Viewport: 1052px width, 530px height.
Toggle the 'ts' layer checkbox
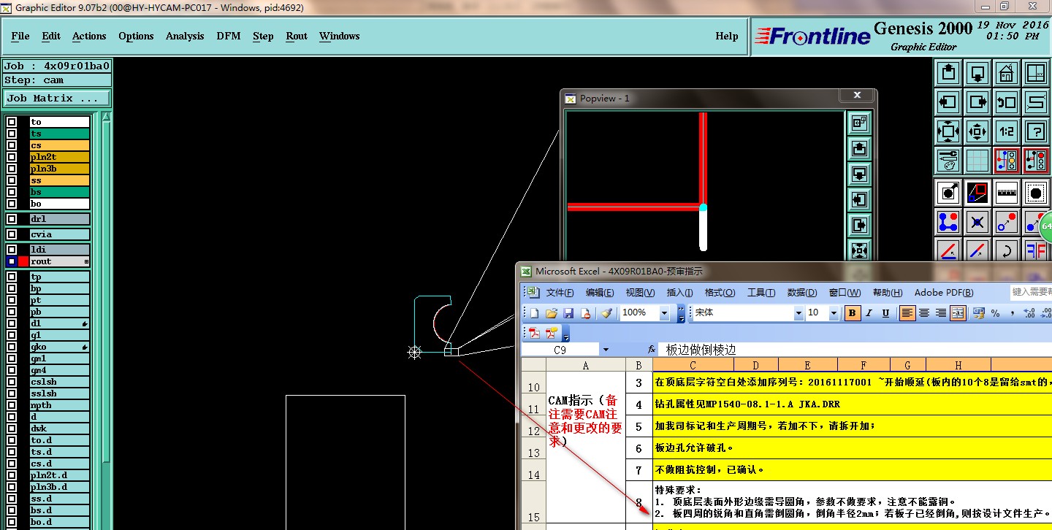pos(12,134)
